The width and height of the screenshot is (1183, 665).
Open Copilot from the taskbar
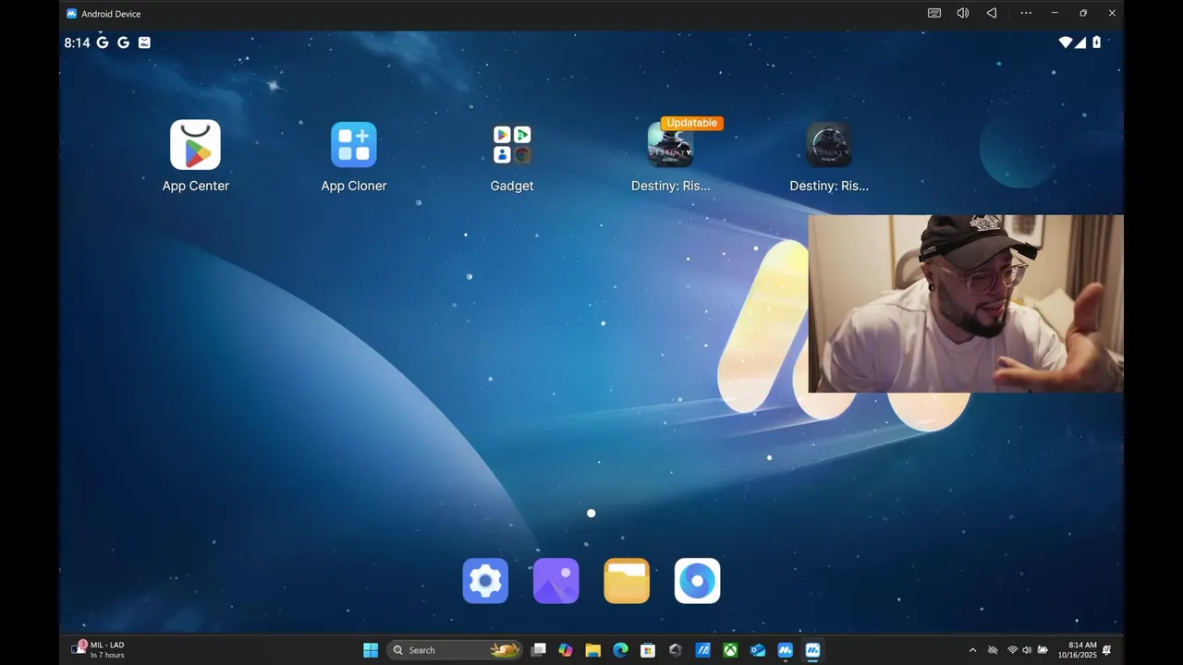(x=566, y=650)
